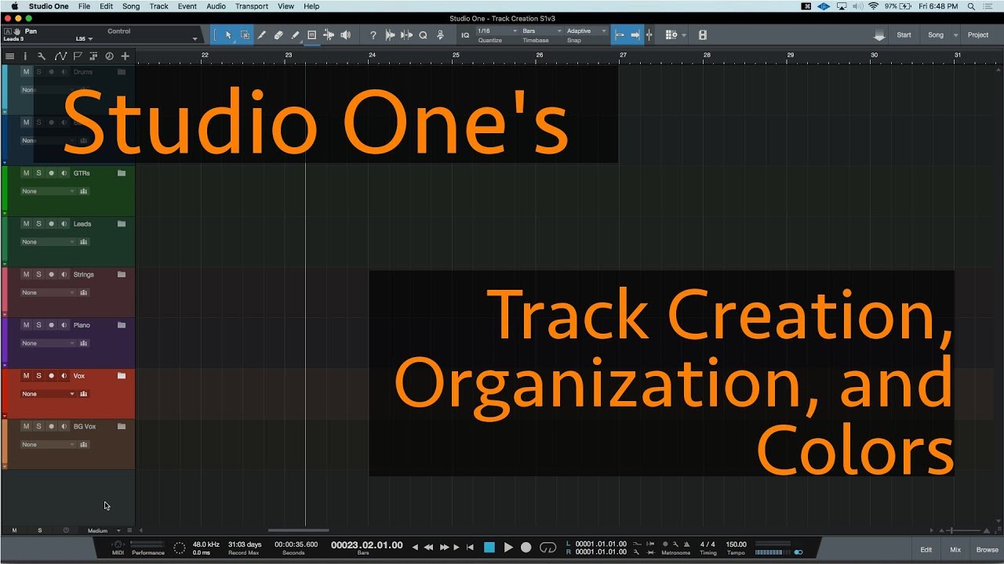Click the Start page button

coord(904,35)
